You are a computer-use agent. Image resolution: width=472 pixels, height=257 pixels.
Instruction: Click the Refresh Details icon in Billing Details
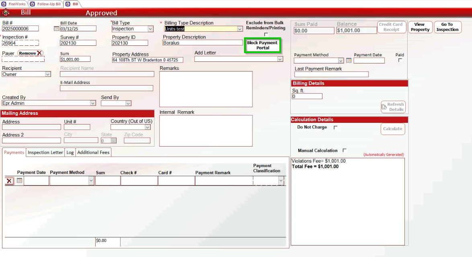pyautogui.click(x=393, y=106)
